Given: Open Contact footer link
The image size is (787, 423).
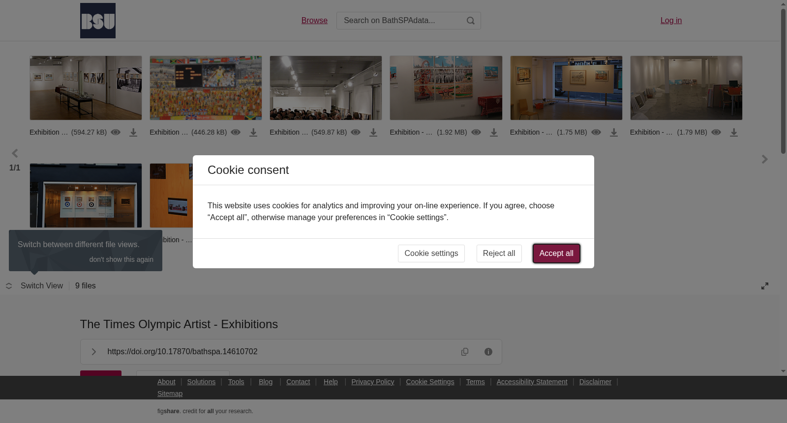Looking at the screenshot, I should [298, 382].
